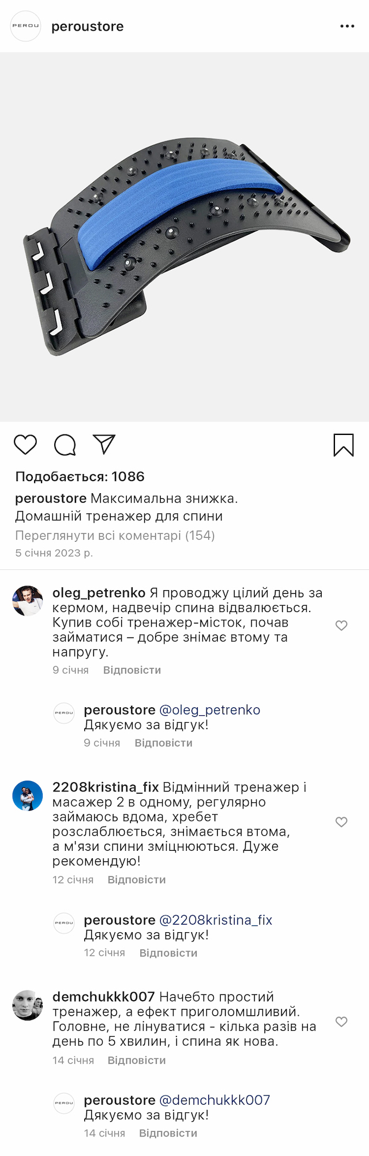
Task: Share post via paper plane icon
Action: [104, 444]
